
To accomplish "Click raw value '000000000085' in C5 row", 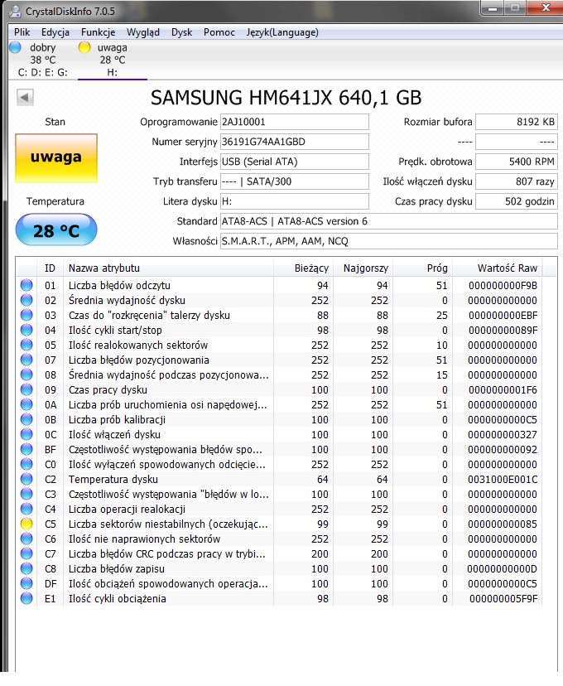I will point(503,524).
